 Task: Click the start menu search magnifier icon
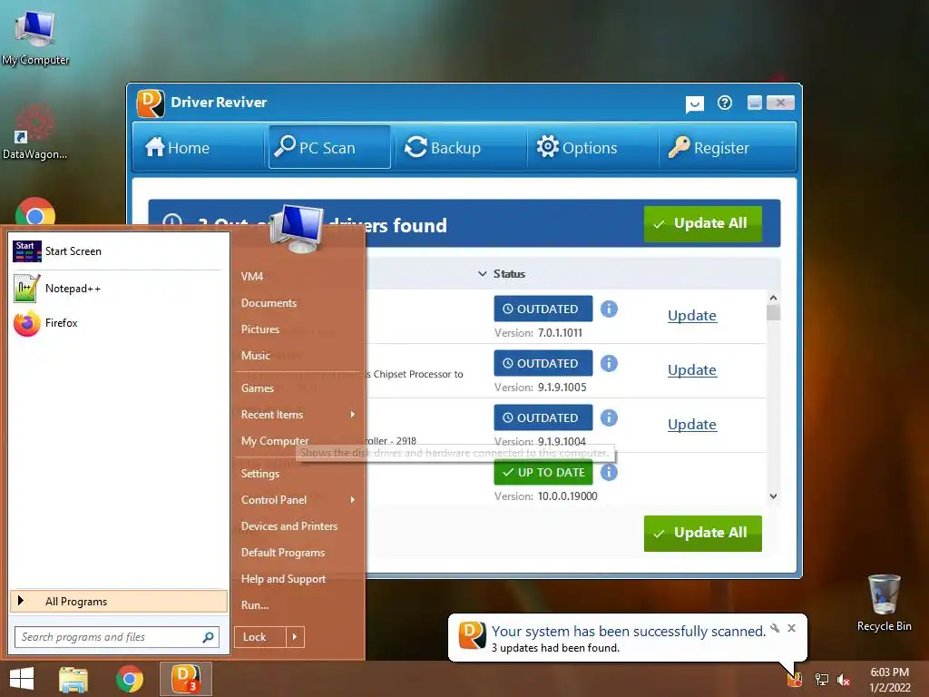[208, 637]
